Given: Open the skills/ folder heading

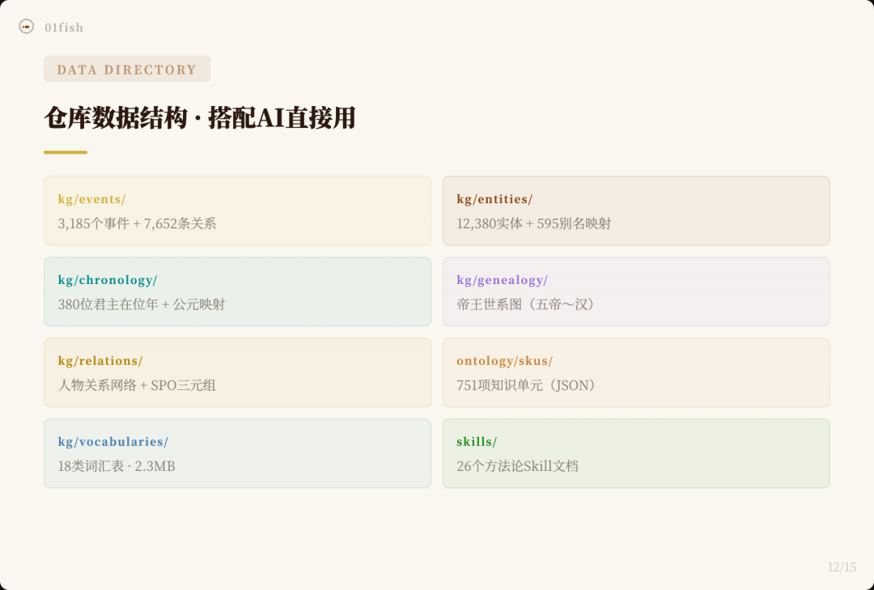Looking at the screenshot, I should [x=477, y=442].
